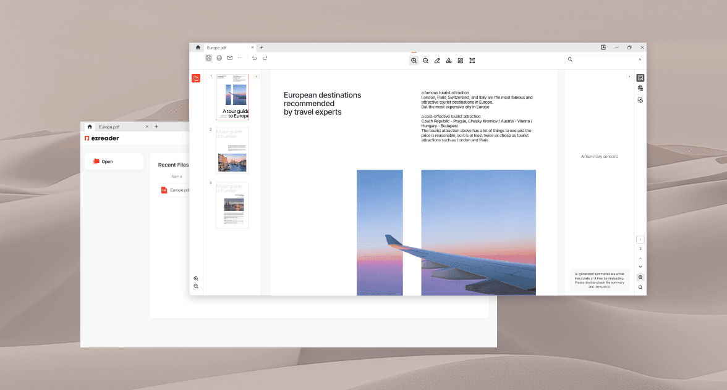Open the AI summary panel icon
Screen dimensions: 727x390
pos(640,78)
